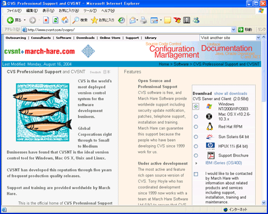Screen dimensions: 268x214
Task: Select Windows NT/2000/XP/2003 radio button
Action: pos(196,106)
